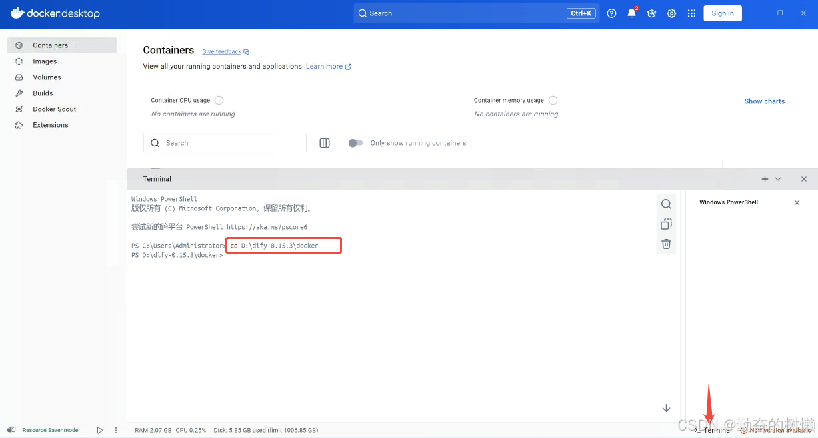
Task: Open the Containers sidebar section
Action: click(x=62, y=45)
